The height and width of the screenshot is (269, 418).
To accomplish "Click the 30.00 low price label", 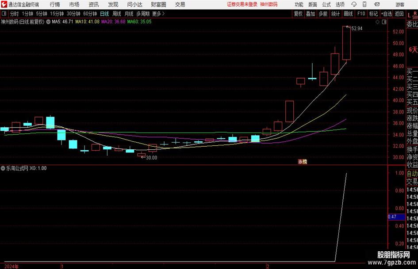I will [x=152, y=158].
